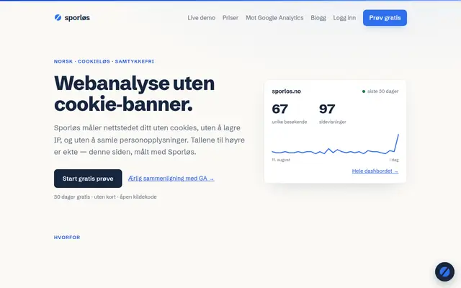This screenshot has height=288, width=461.
Task: Open the floating chat widget icon
Action: 444,272
